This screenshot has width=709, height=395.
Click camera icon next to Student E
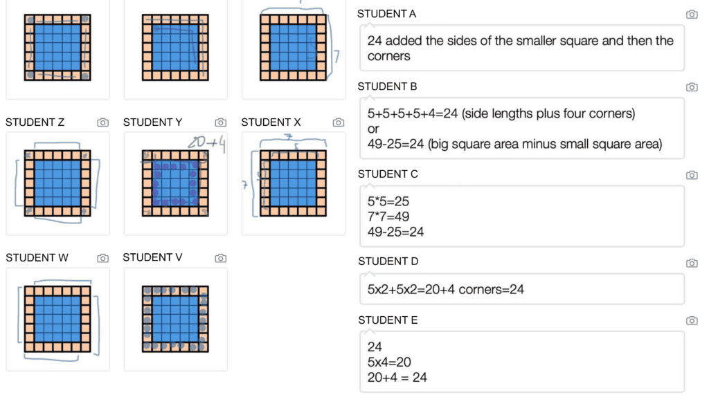pos(692,320)
